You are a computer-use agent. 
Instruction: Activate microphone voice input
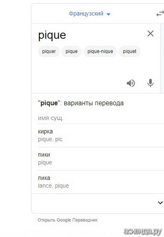coord(151,83)
